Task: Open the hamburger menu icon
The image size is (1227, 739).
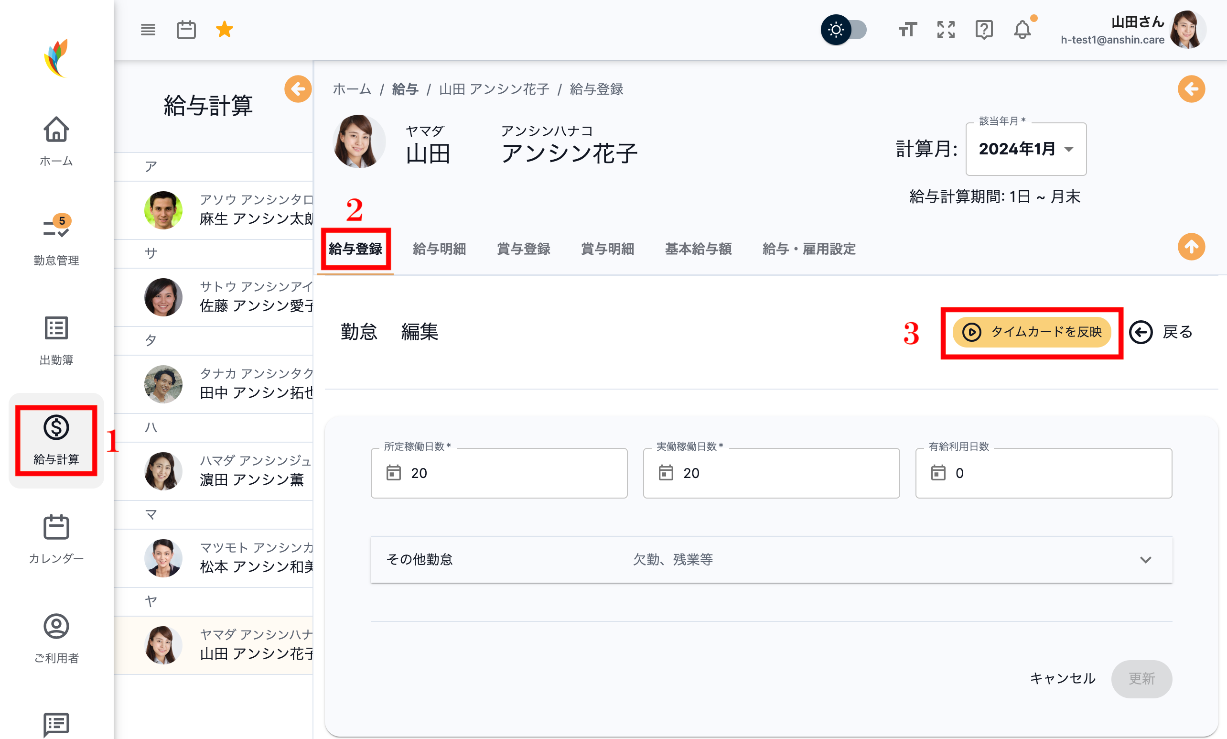Action: (x=148, y=30)
